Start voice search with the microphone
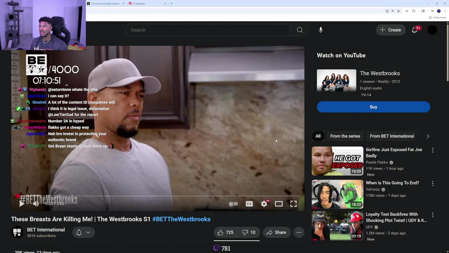 pos(321,30)
